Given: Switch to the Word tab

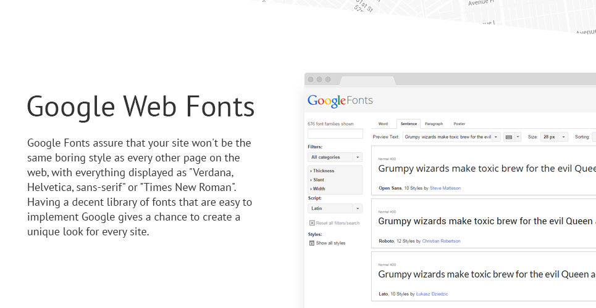Looking at the screenshot, I should (383, 124).
